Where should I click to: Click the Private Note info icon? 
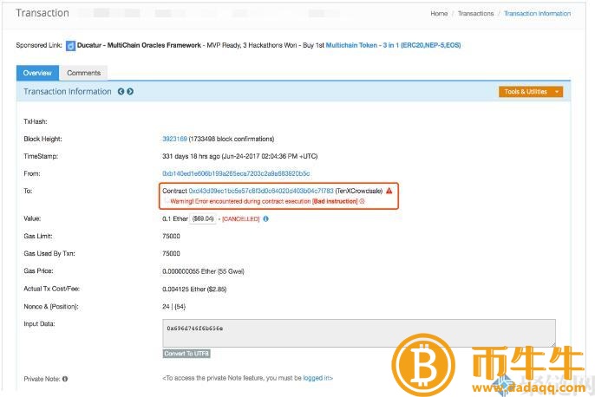pyautogui.click(x=65, y=379)
